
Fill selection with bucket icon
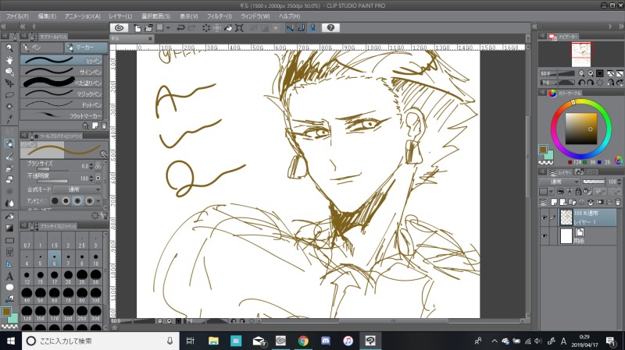(228, 28)
